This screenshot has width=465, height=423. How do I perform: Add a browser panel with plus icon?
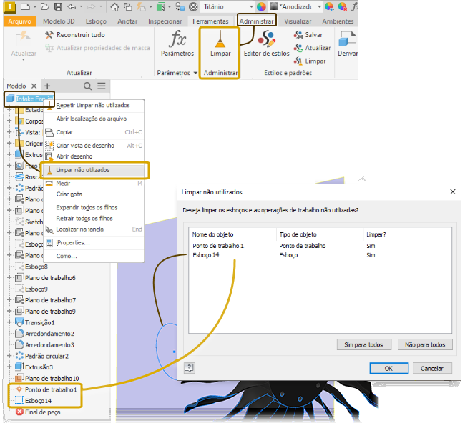(x=47, y=86)
